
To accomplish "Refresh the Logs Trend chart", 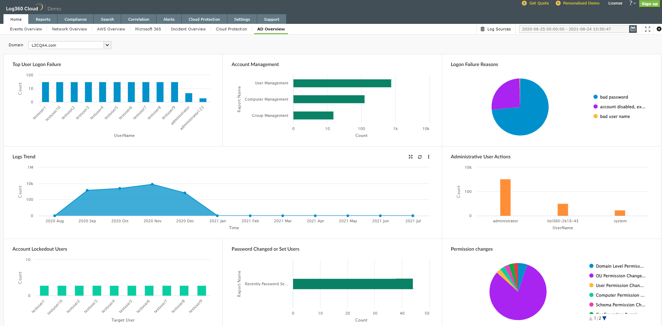I will click(x=419, y=157).
